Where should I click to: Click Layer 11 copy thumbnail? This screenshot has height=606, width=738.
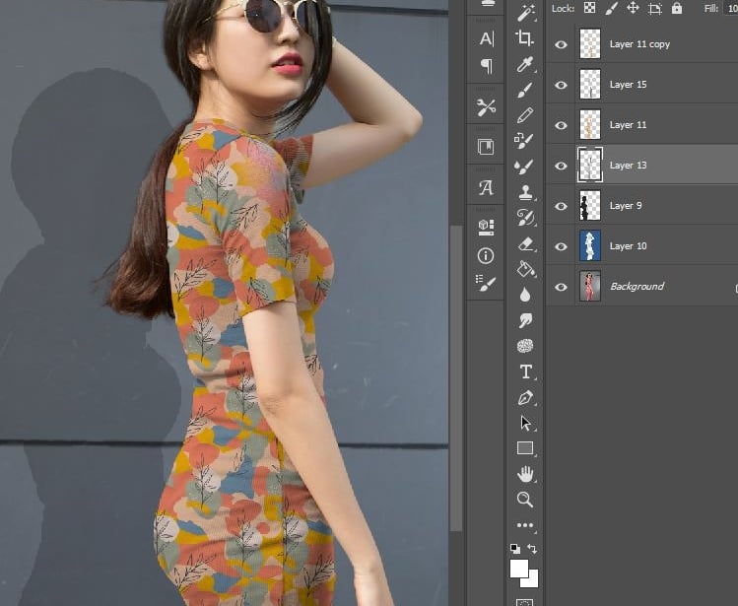pyautogui.click(x=590, y=43)
